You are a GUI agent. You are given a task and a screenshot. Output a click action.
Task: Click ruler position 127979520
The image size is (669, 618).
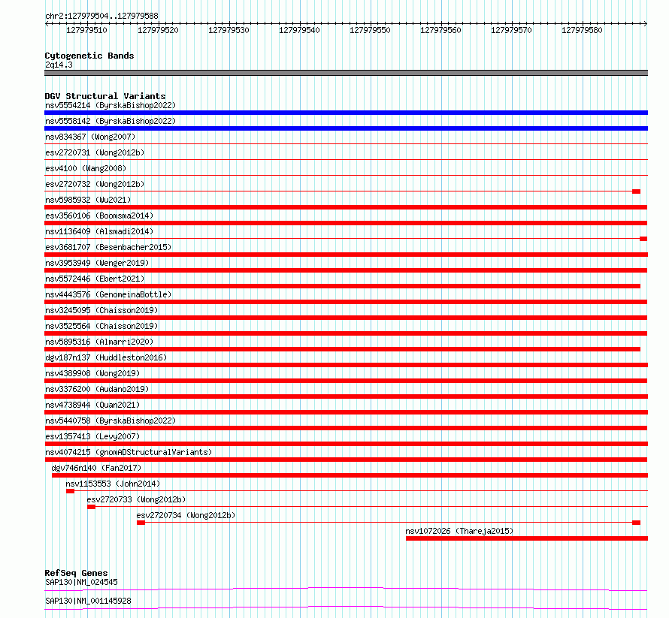[x=158, y=30]
